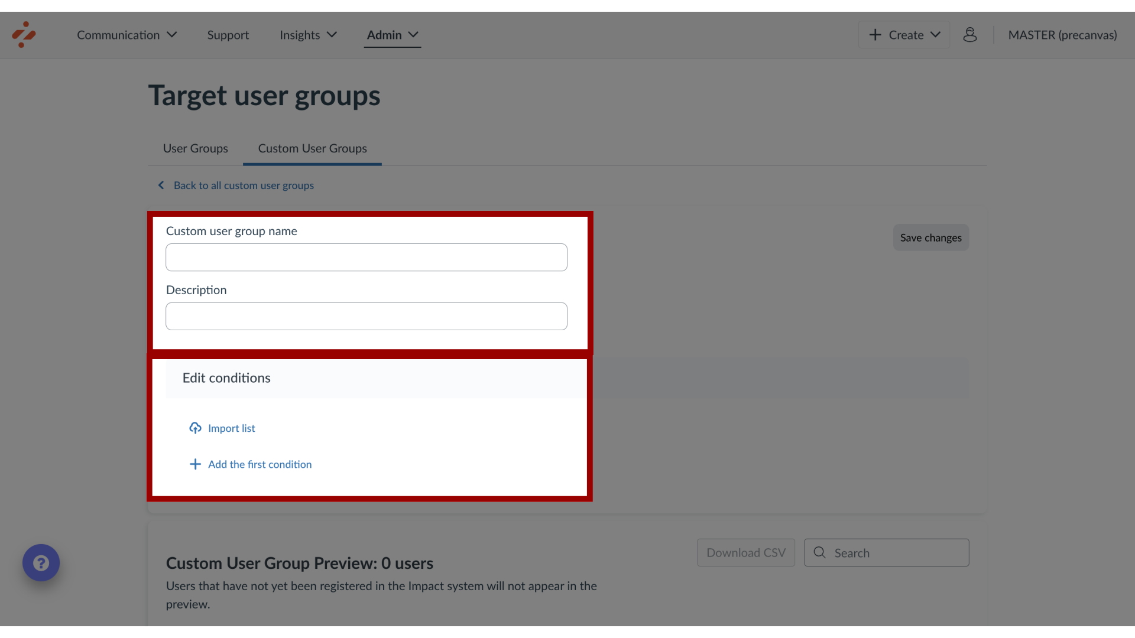The image size is (1135, 638).
Task: Click the Create button plus icon
Action: tap(875, 34)
